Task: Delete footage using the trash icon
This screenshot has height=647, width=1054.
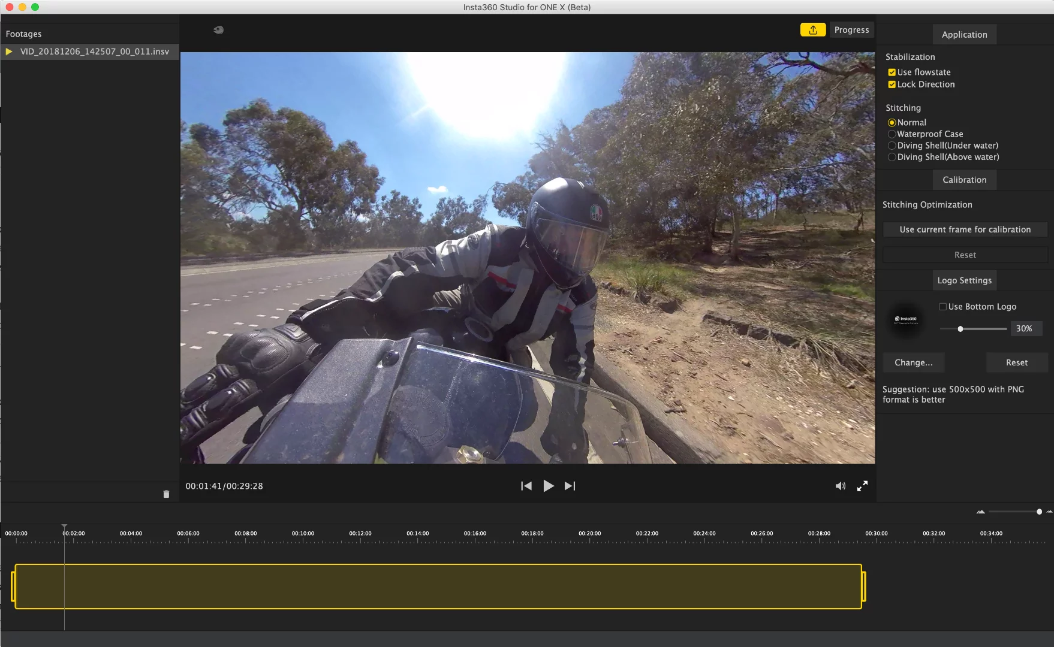Action: pos(167,494)
